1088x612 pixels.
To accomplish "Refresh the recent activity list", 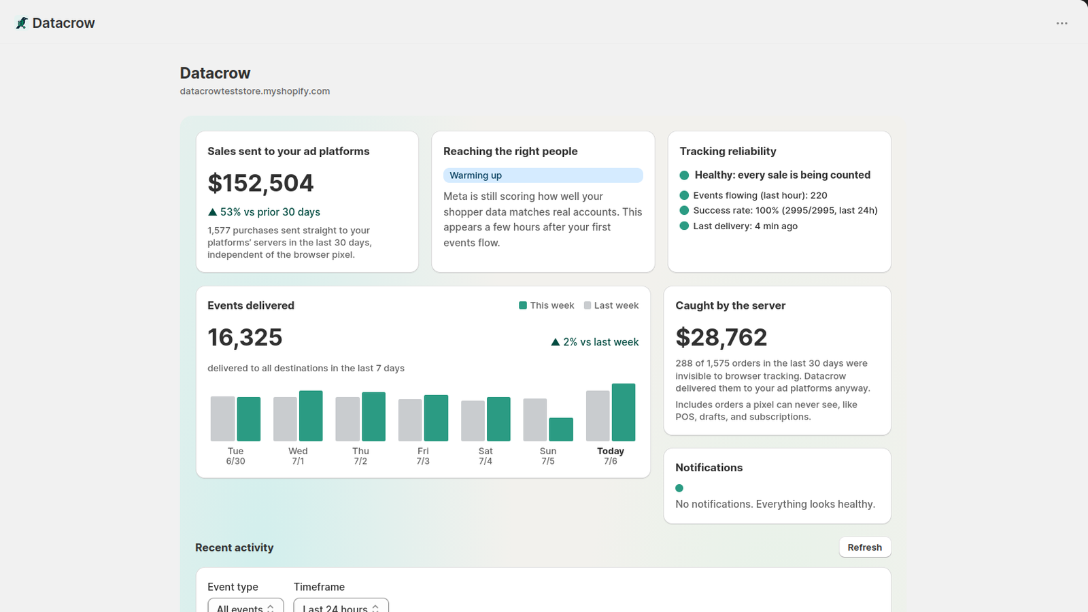I will (864, 547).
